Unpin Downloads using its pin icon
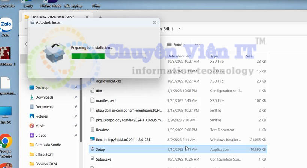 [76, 97]
